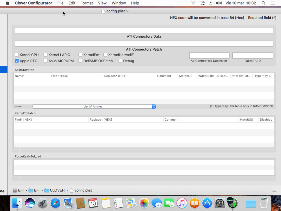Open System Preferences gear in Dock
Viewport: 281px width, 211px height.
point(220,203)
